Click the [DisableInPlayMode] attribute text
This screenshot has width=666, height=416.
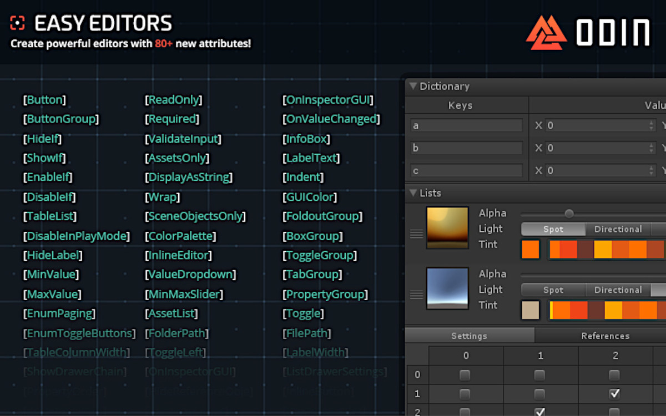click(x=76, y=236)
